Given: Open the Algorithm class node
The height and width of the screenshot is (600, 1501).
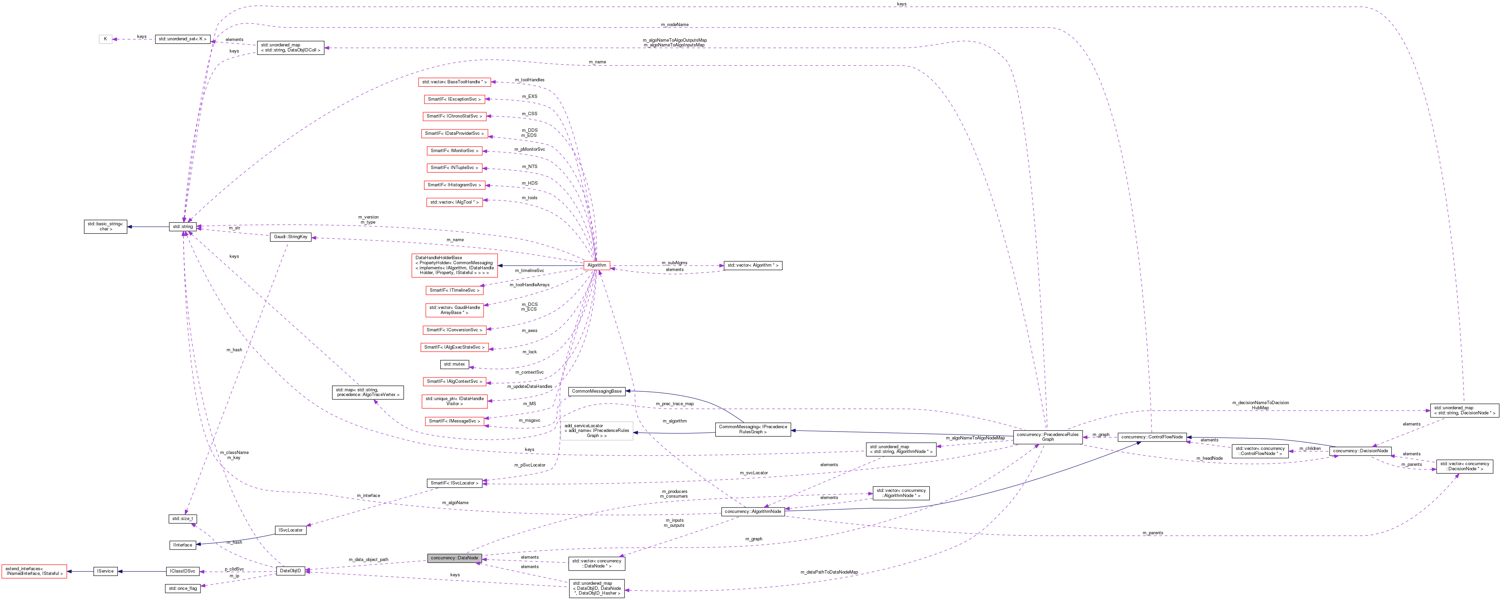Looking at the screenshot, I should [596, 265].
